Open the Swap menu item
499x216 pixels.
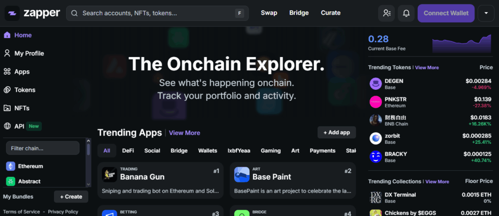[269, 13]
